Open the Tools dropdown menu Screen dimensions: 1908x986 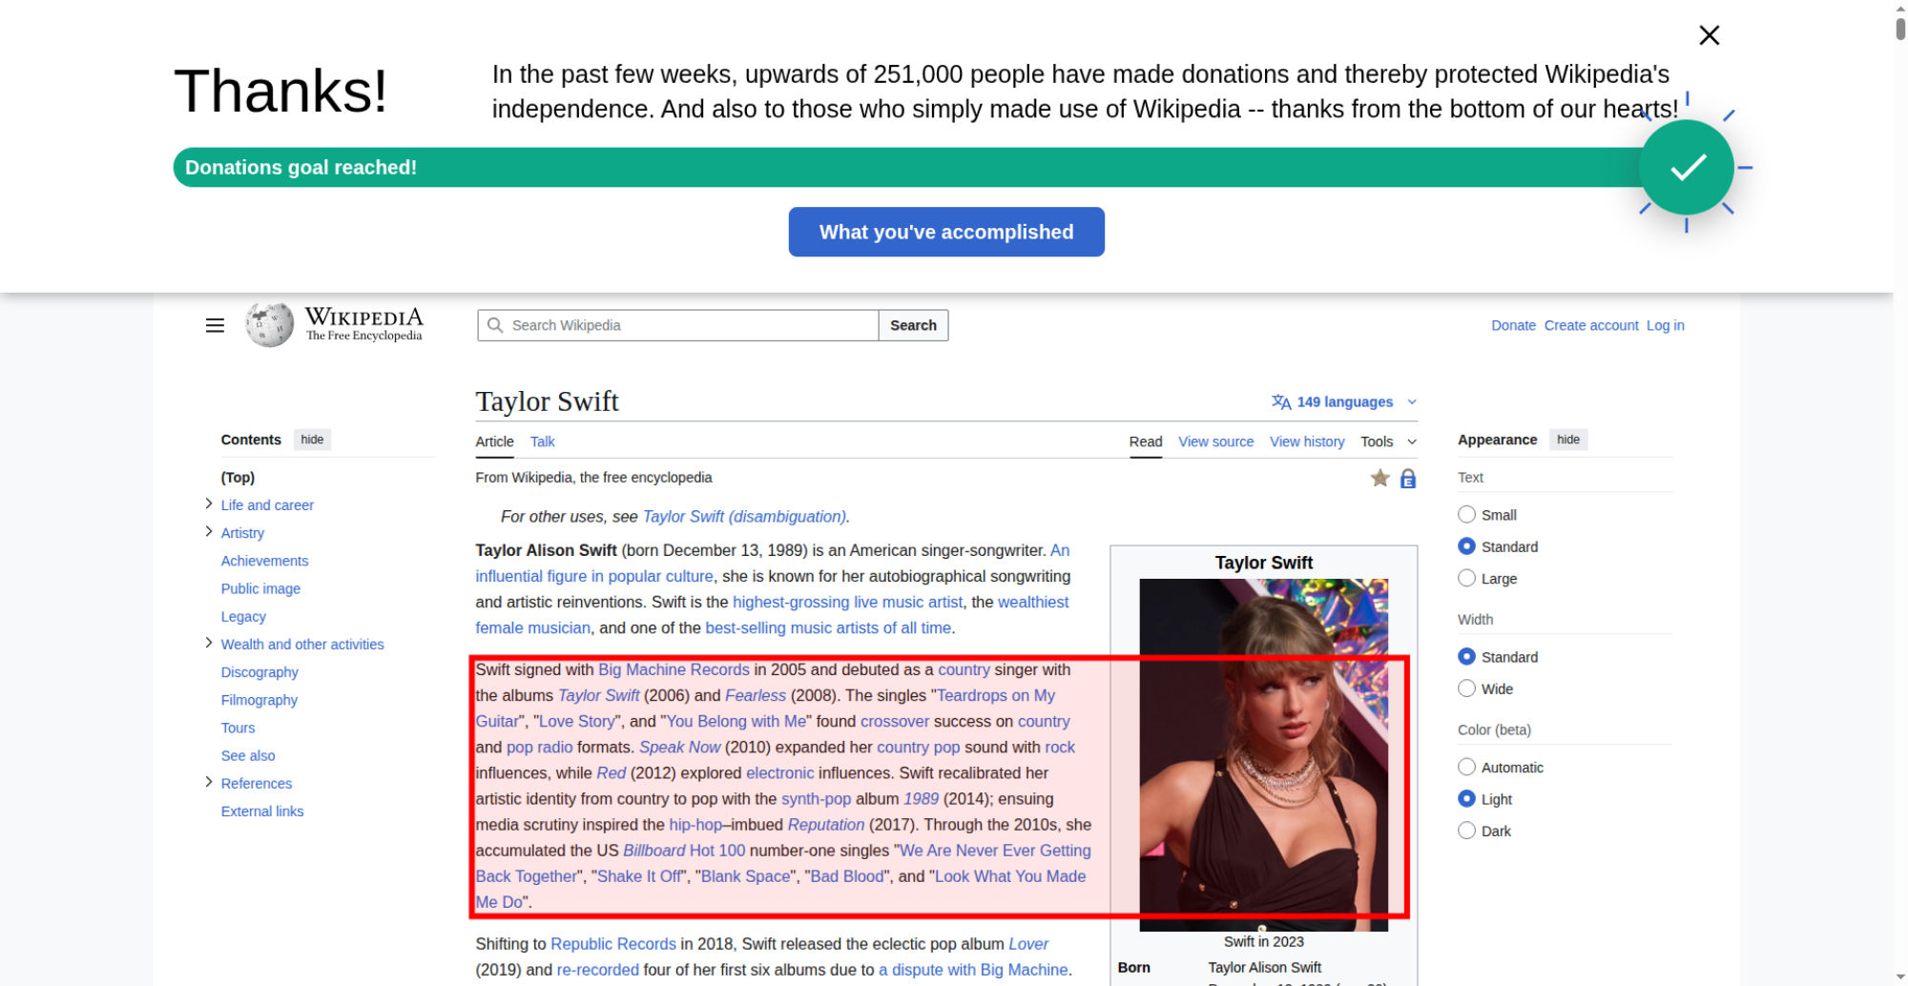pos(1387,442)
